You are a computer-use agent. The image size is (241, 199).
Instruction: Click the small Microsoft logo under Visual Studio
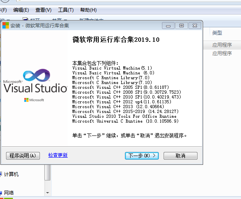(34, 100)
